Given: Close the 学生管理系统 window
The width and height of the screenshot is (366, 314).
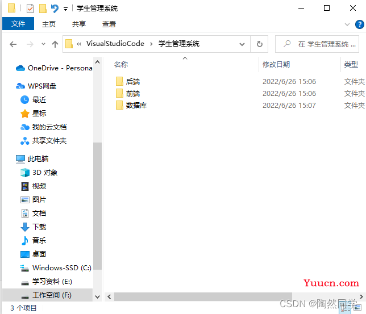Looking at the screenshot, I should 353,8.
